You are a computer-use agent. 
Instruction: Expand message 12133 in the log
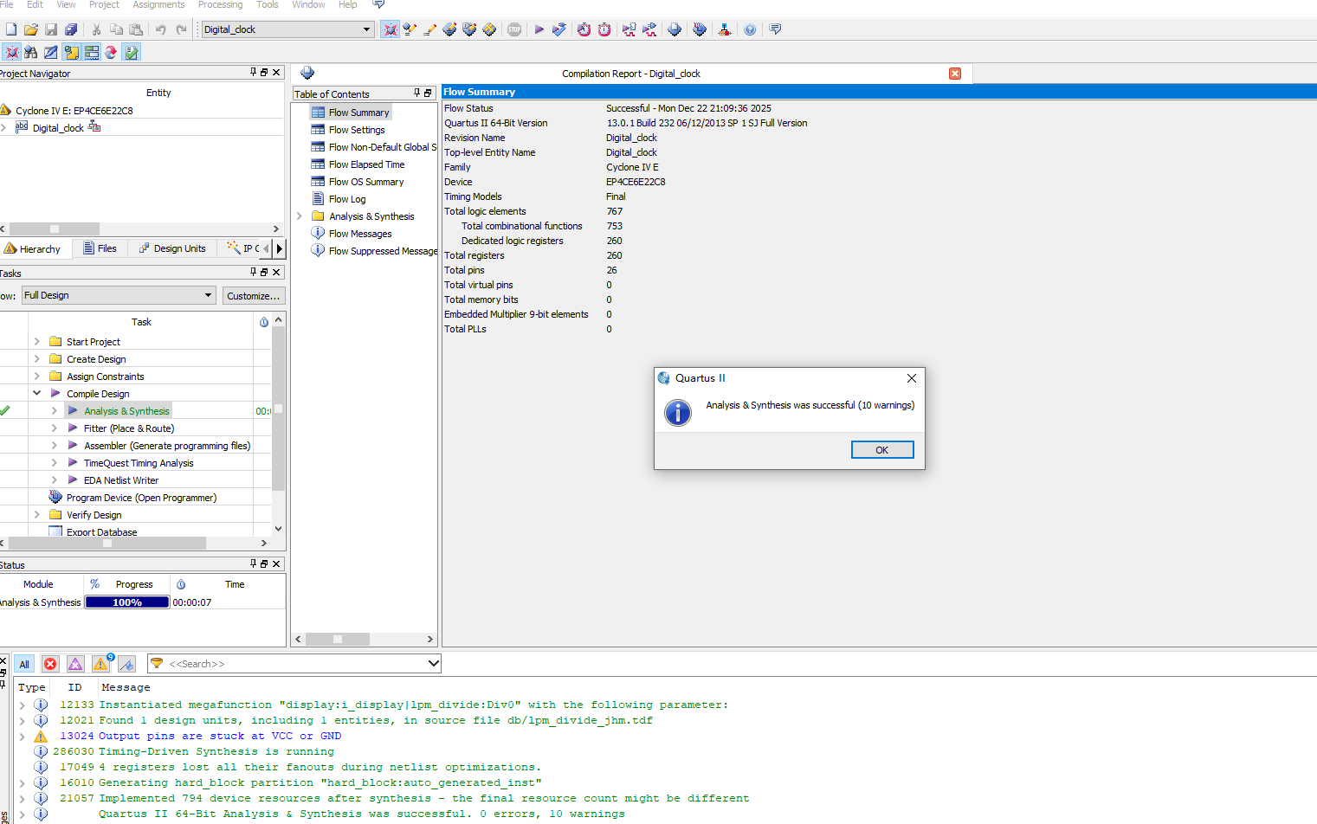[23, 705]
